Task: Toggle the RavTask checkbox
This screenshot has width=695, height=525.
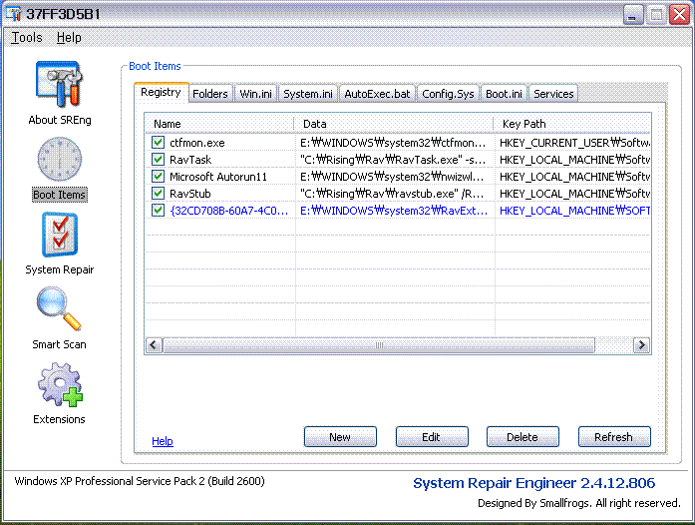Action: pos(158,160)
